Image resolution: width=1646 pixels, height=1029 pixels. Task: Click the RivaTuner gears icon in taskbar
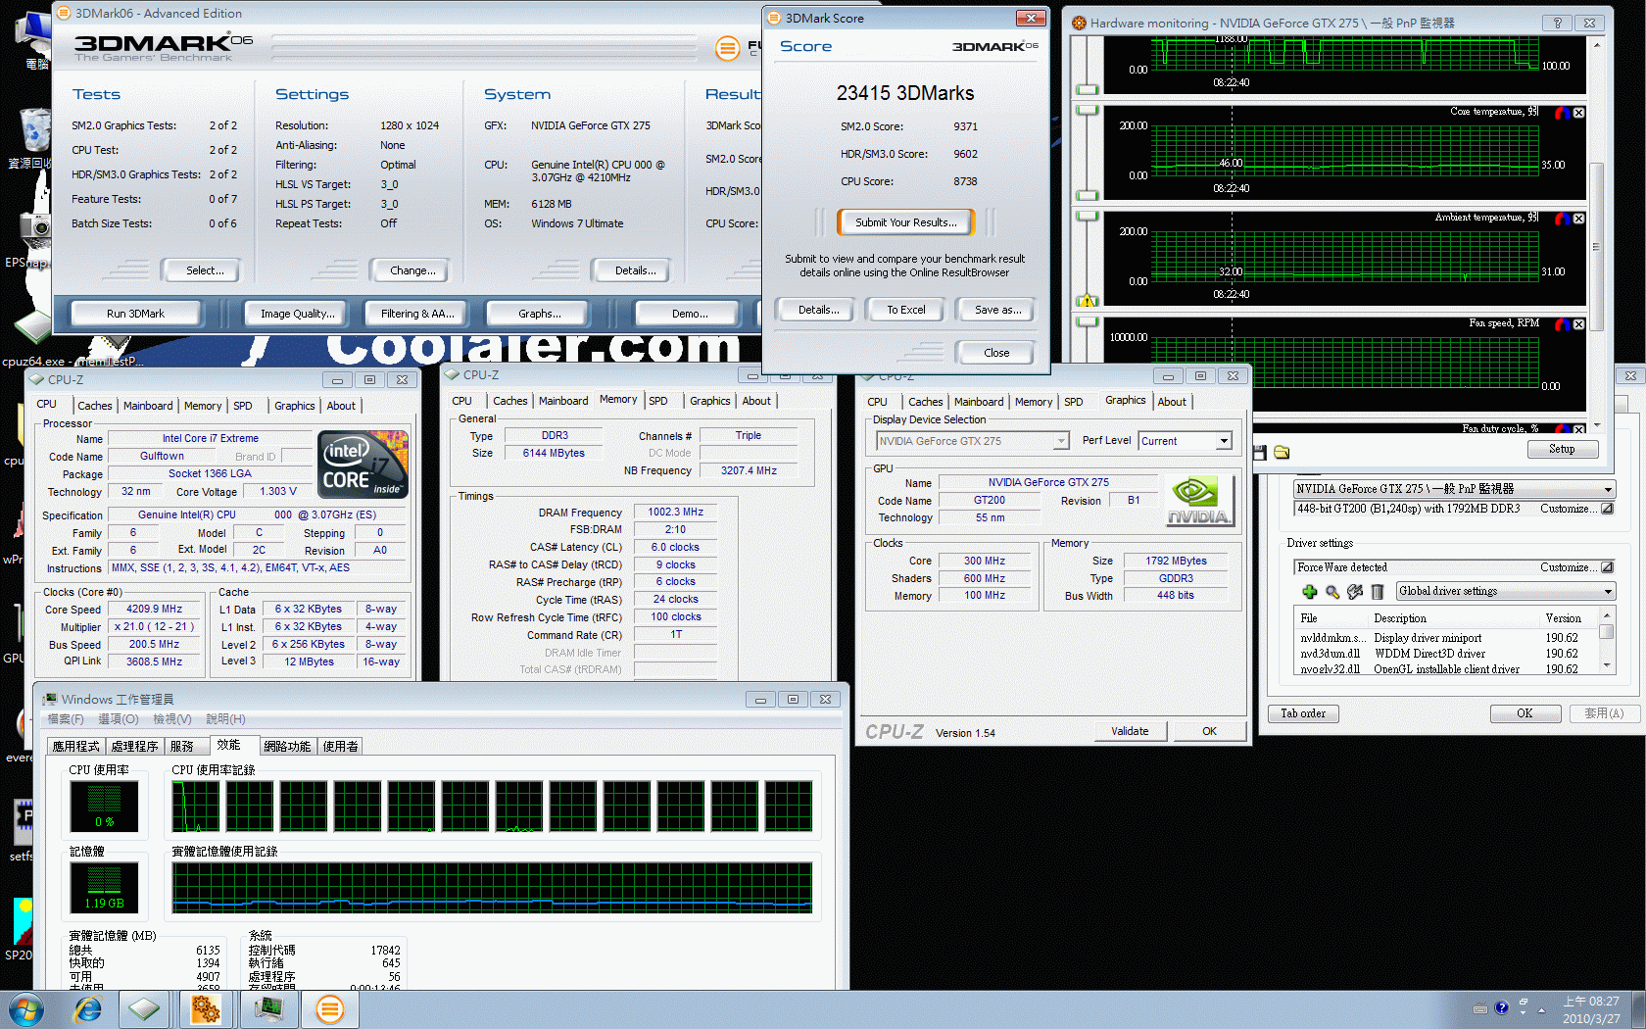(x=206, y=1009)
